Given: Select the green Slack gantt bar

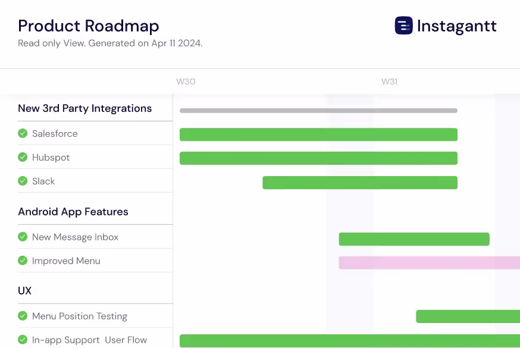Looking at the screenshot, I should (360, 183).
